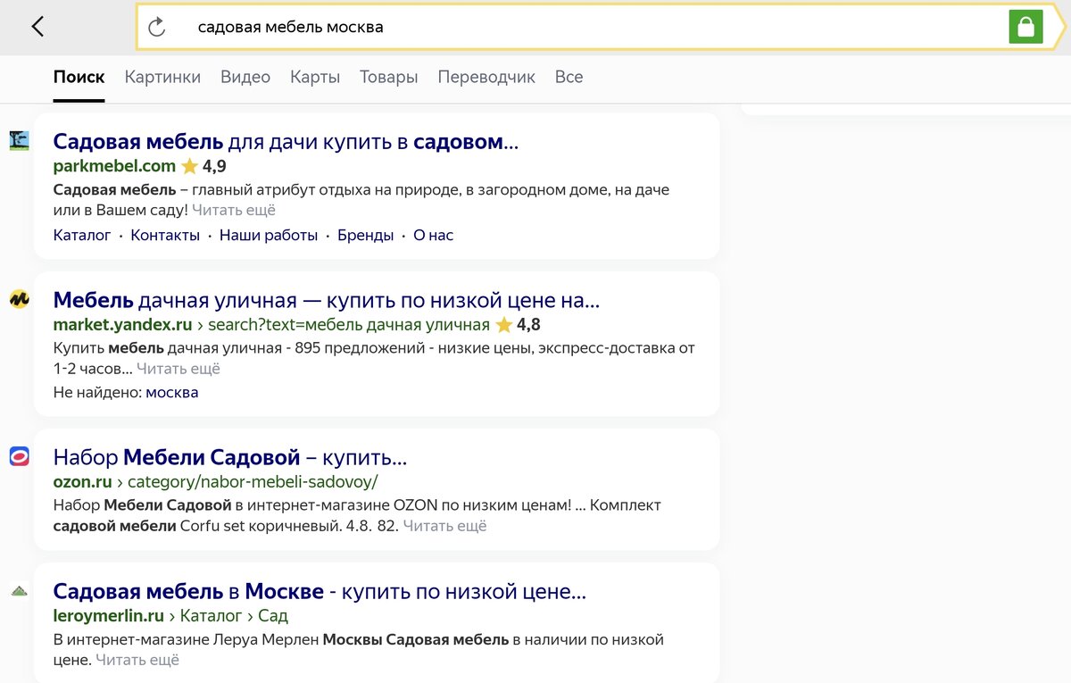Open result 'Садовая мебель для дачи купить'
The image size is (1071, 683).
point(286,141)
